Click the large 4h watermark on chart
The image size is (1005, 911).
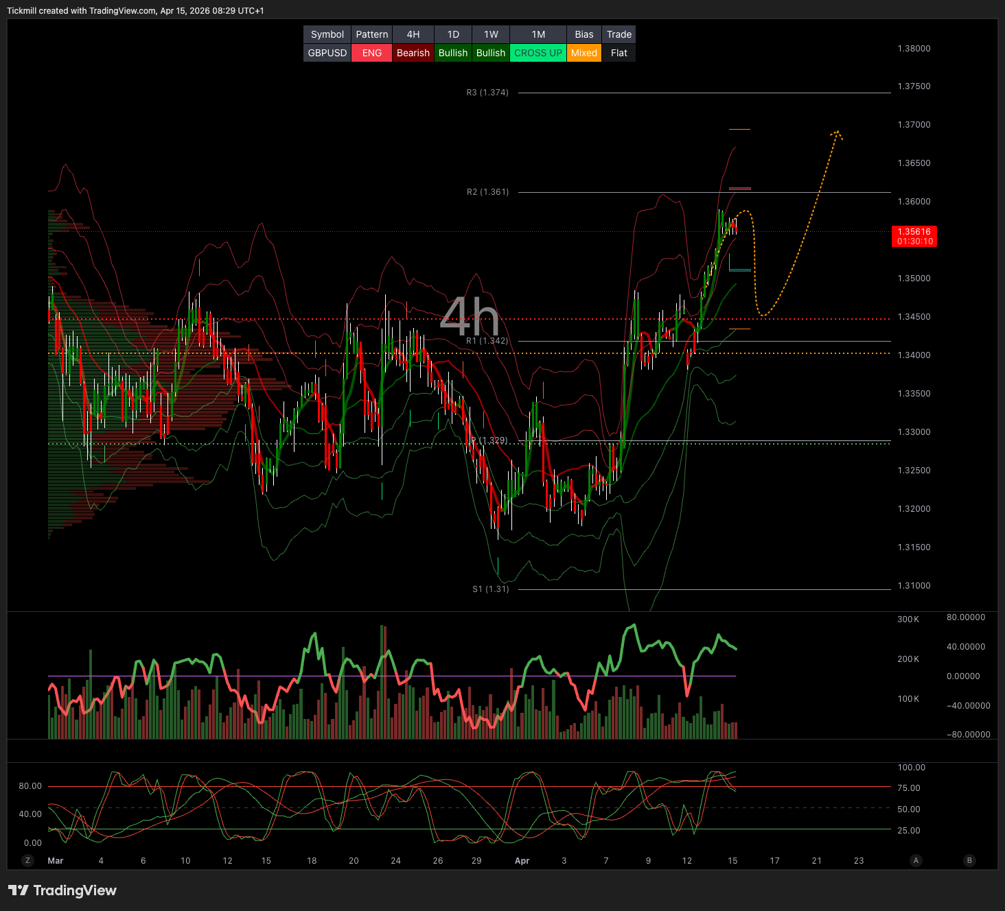click(470, 317)
